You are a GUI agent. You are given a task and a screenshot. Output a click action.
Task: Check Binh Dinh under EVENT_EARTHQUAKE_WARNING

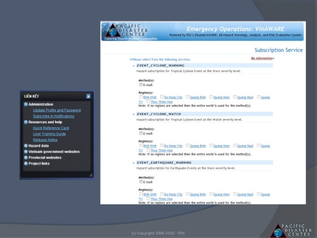pos(141,194)
